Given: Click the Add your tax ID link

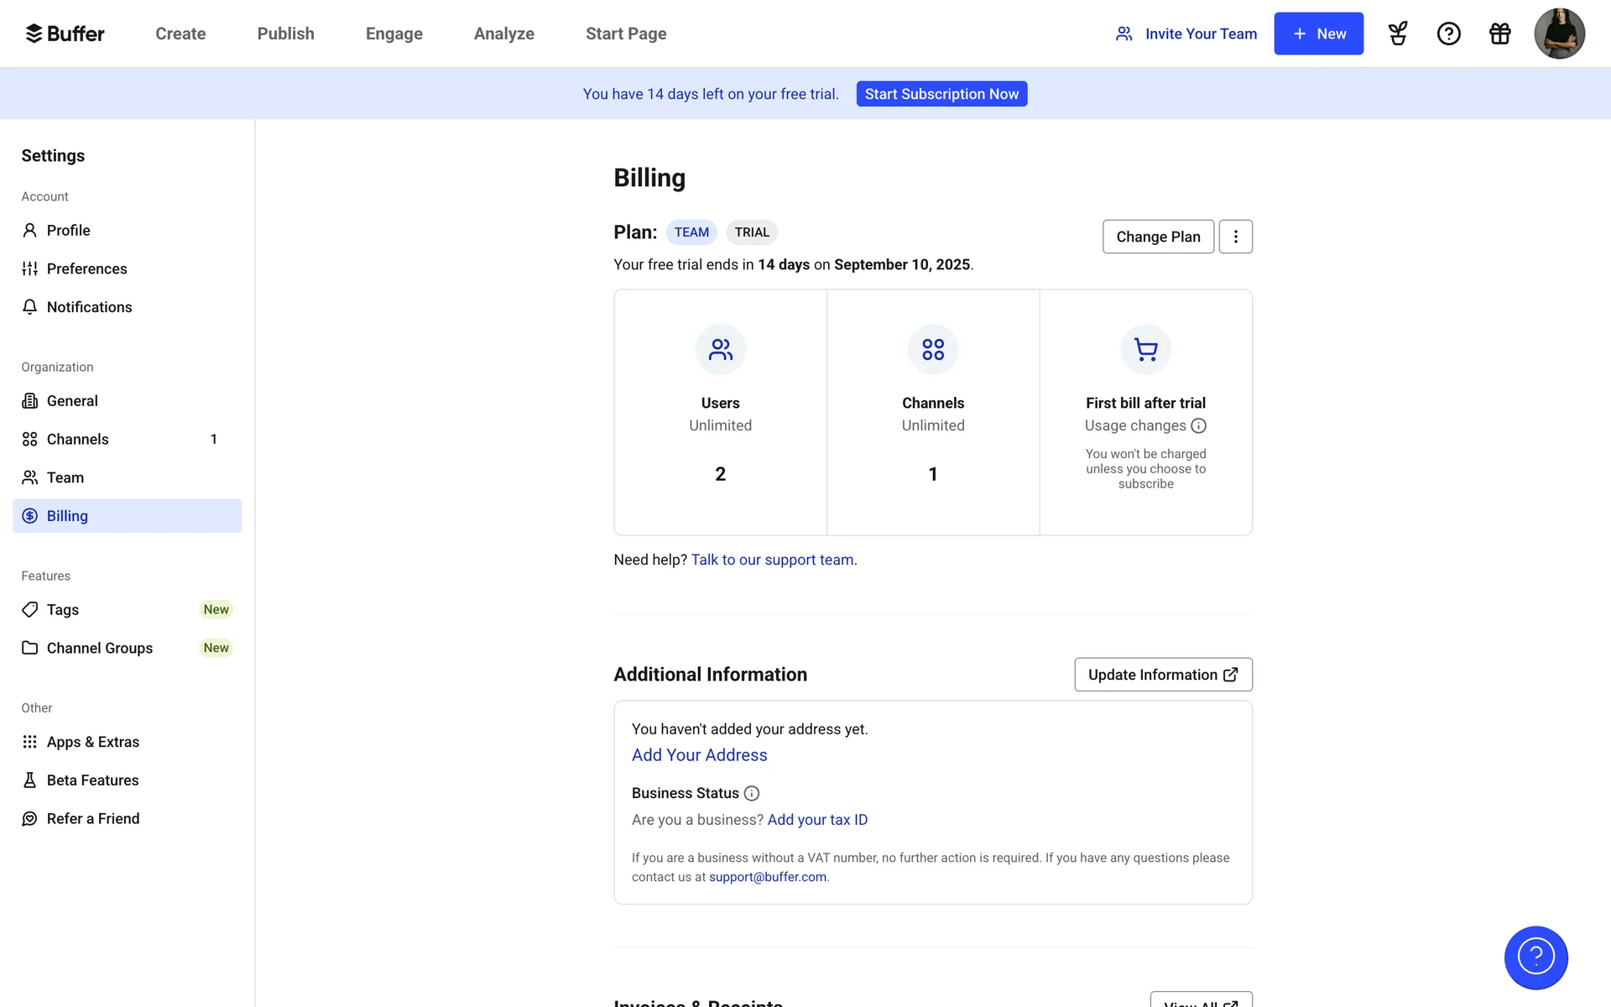Looking at the screenshot, I should point(817,820).
